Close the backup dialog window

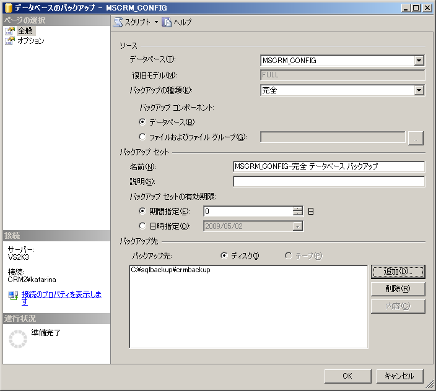click(x=427, y=8)
